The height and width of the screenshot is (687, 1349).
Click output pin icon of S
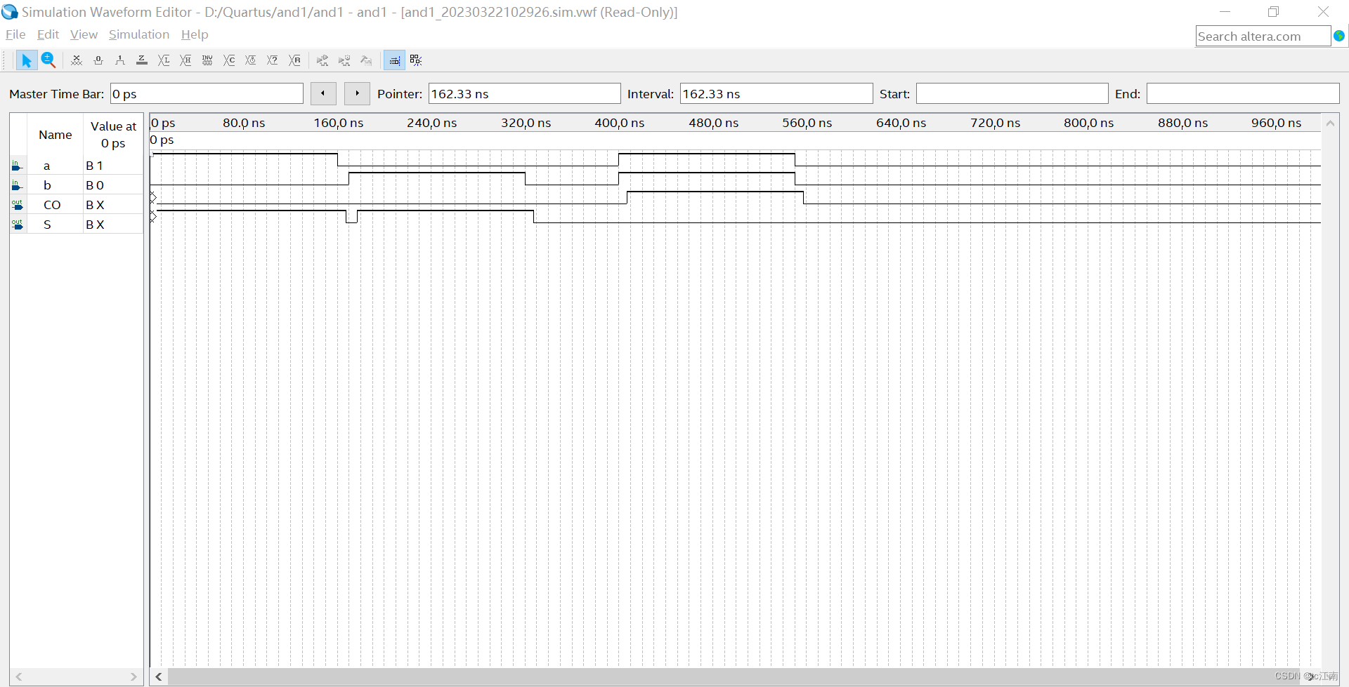click(x=18, y=225)
